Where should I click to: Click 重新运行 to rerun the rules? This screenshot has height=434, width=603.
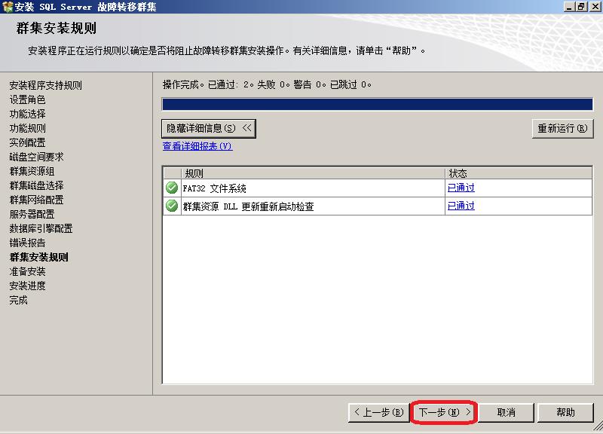click(x=562, y=129)
